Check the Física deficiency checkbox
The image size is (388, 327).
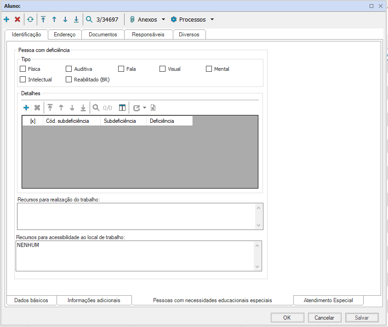[x=23, y=69]
